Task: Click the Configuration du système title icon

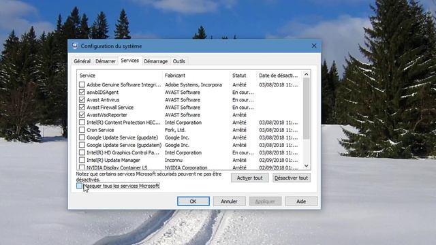Action: pyautogui.click(x=75, y=46)
